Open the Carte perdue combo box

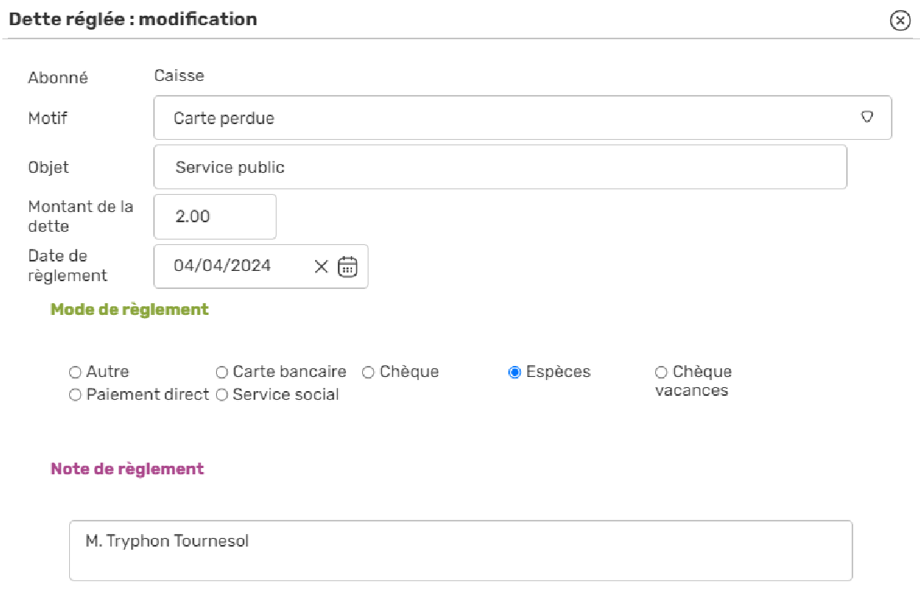(x=522, y=118)
